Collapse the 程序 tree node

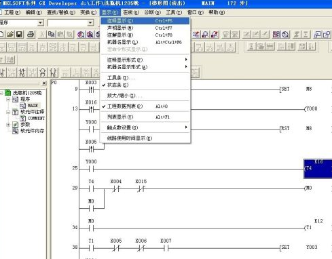pos(8,99)
